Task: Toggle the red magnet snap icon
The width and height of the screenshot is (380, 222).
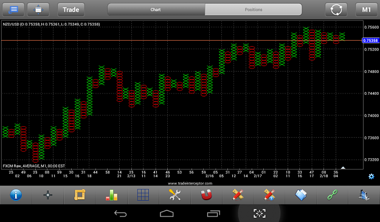Action: [207, 195]
